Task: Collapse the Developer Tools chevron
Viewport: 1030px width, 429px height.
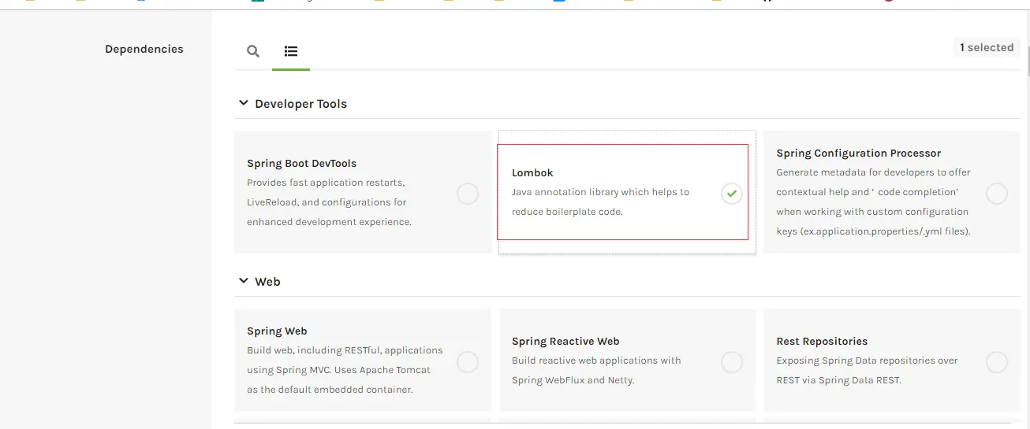Action: [x=243, y=103]
